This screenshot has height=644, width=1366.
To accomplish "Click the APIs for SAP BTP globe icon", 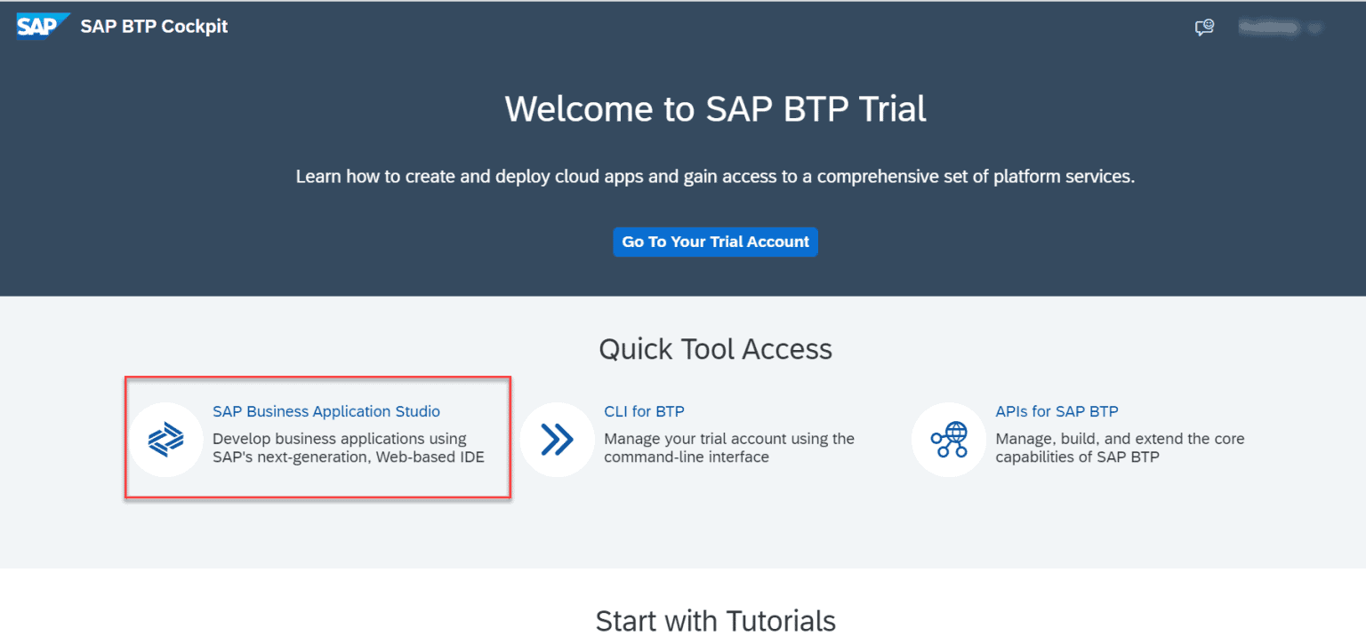I will [948, 439].
